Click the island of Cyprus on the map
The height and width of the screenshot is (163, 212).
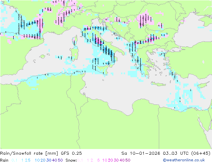point(202,85)
